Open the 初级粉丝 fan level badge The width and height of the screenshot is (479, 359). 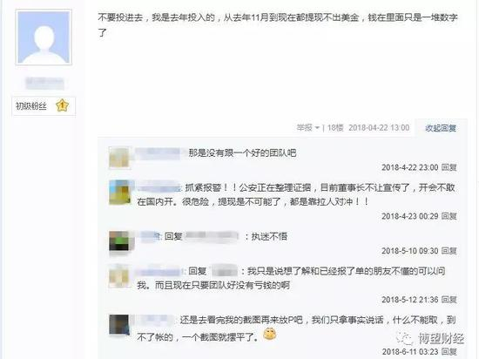pyautogui.click(x=44, y=106)
